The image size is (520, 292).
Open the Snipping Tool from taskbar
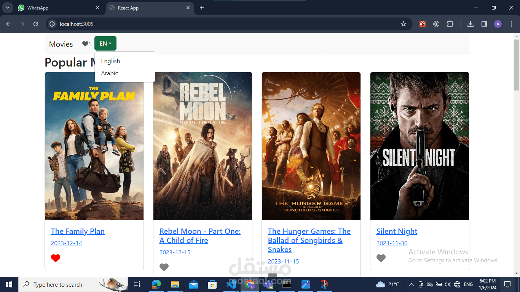324,284
